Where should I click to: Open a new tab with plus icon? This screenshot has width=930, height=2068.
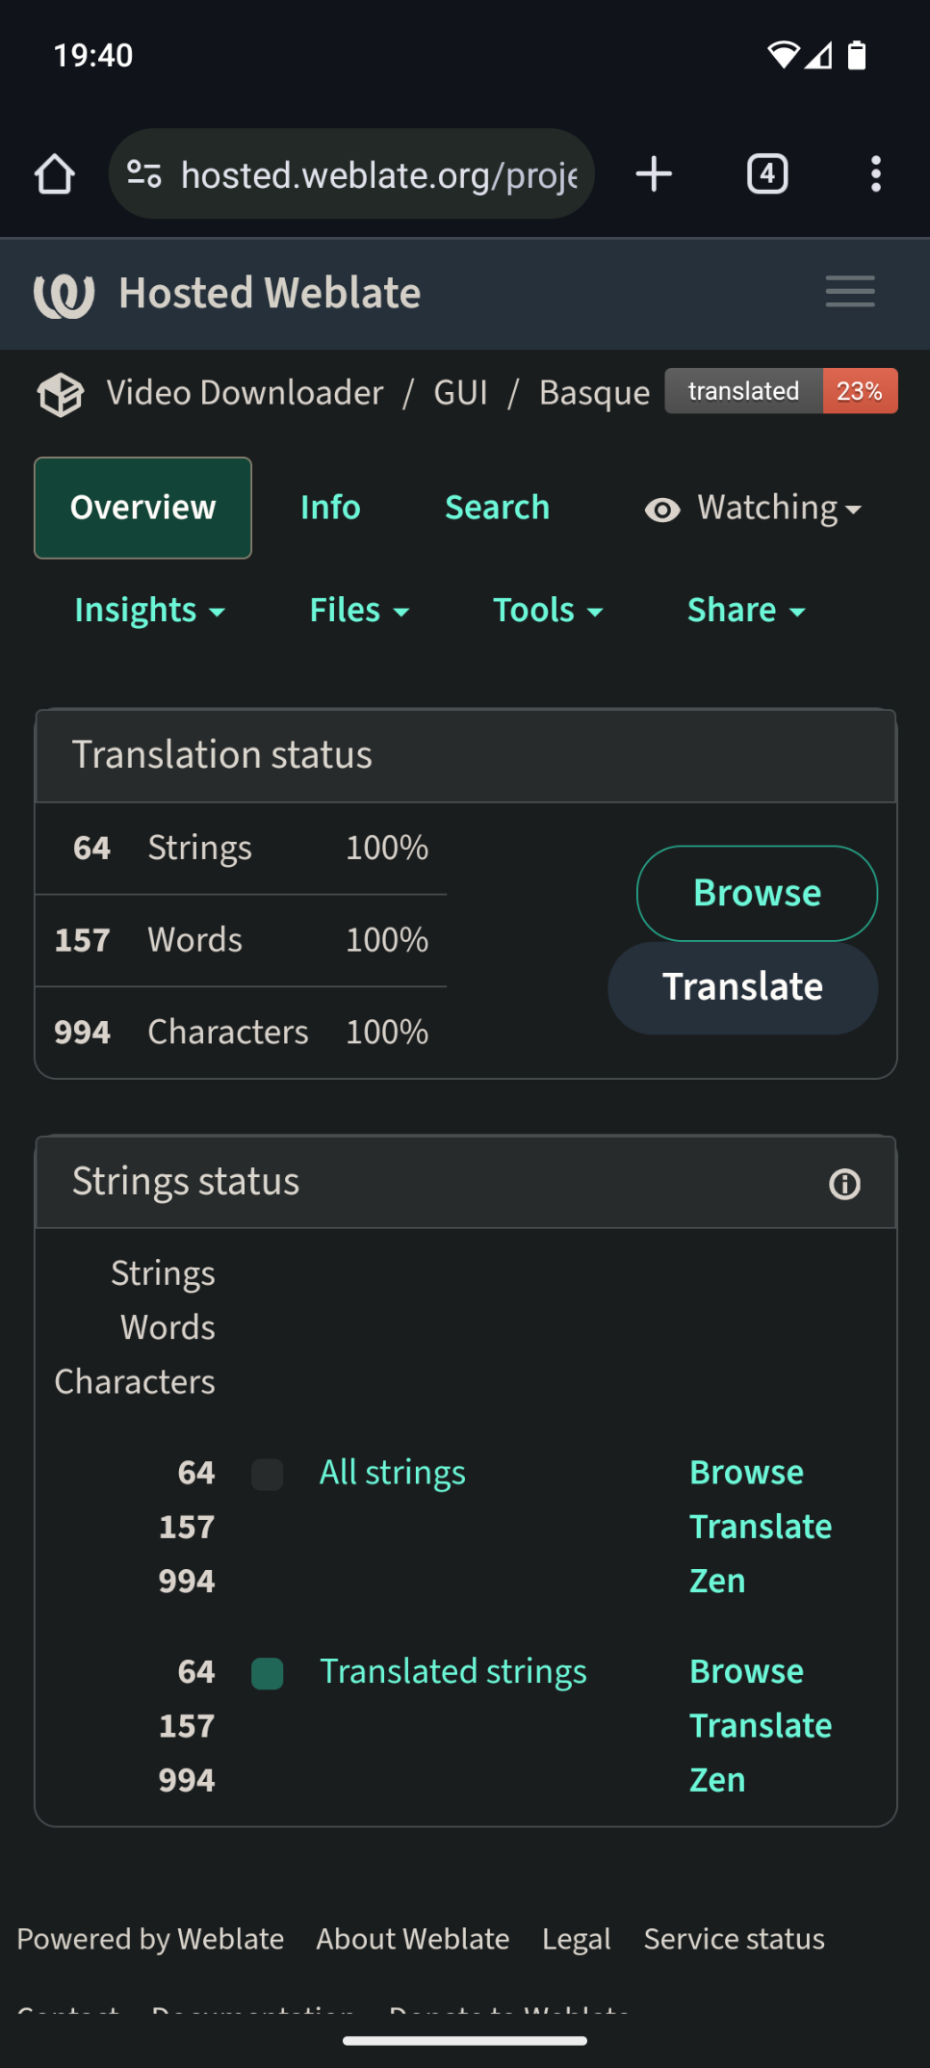tap(654, 174)
